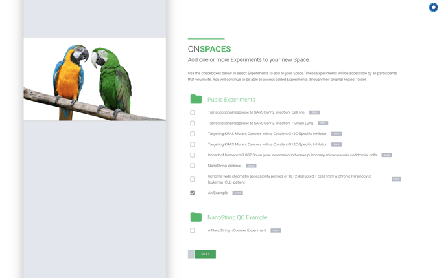Viewport: 446px width, 278px height.
Task: Check the Genome-wide chromatin accessibility experiment
Action: click(x=193, y=179)
